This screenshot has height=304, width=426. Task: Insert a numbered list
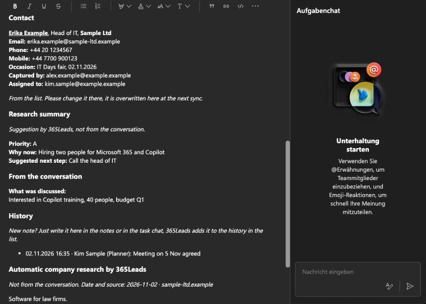tap(98, 6)
